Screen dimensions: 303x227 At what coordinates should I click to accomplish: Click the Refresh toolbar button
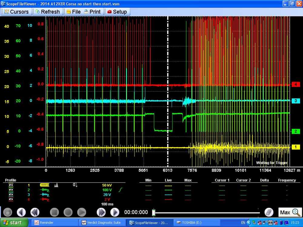tap(48, 12)
